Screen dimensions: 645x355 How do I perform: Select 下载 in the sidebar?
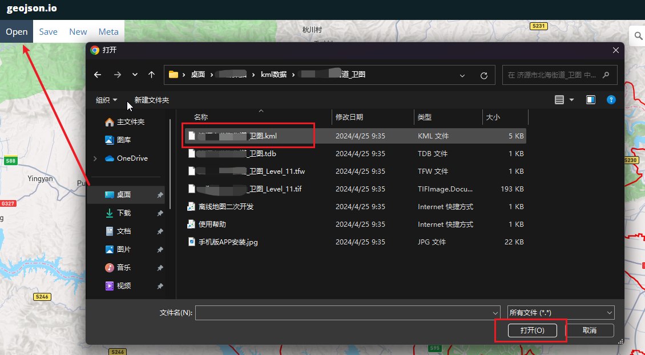pyautogui.click(x=119, y=213)
